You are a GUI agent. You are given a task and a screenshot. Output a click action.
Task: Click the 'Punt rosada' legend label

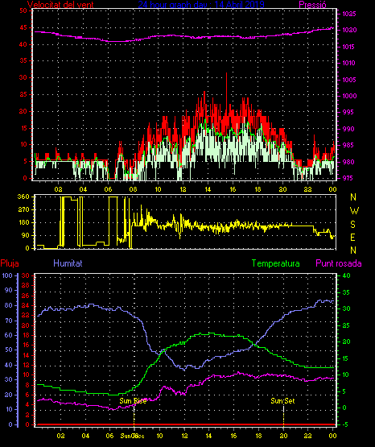[339, 263]
